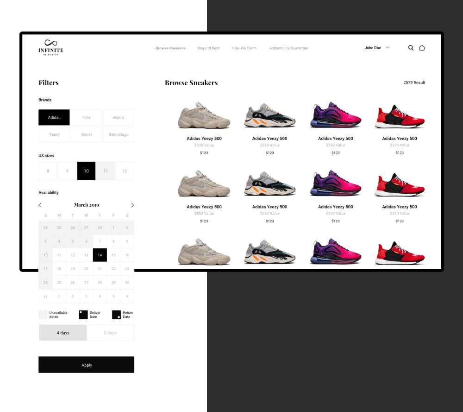Click the Unavailable dates legend swatch

tap(43, 315)
